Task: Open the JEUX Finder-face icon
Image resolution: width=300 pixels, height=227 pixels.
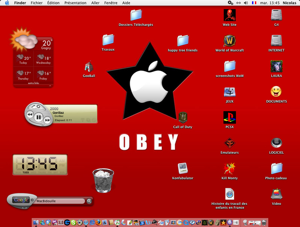Action: (x=229, y=92)
